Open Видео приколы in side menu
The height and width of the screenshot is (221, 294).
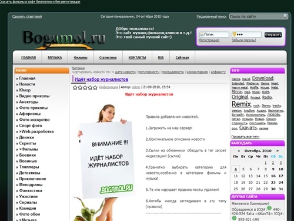click(34, 96)
